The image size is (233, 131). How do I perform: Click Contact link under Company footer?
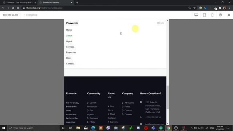tap(127, 111)
